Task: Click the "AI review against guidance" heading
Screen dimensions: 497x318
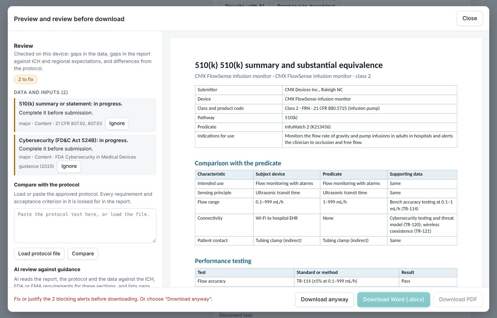Action: (47, 270)
